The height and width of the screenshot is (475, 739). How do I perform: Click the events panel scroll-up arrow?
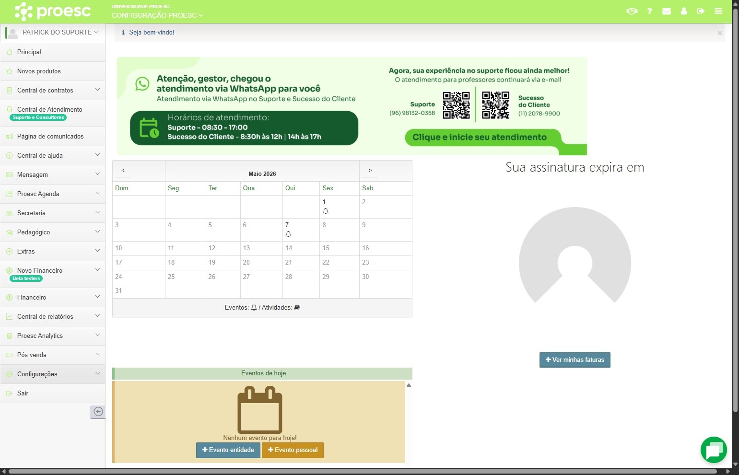[x=409, y=385]
